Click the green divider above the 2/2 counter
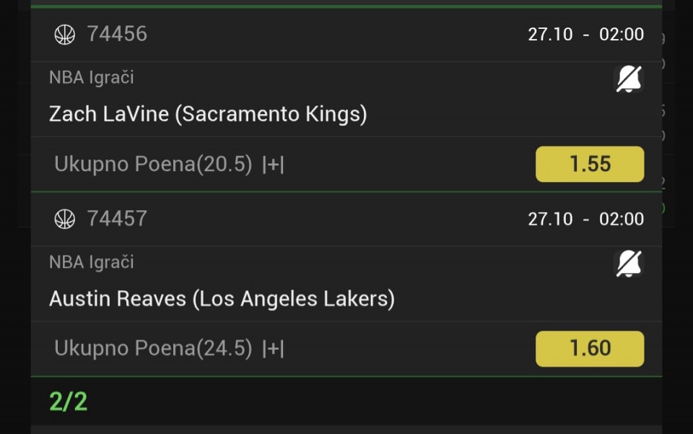Image resolution: width=693 pixels, height=434 pixels. pos(346,376)
